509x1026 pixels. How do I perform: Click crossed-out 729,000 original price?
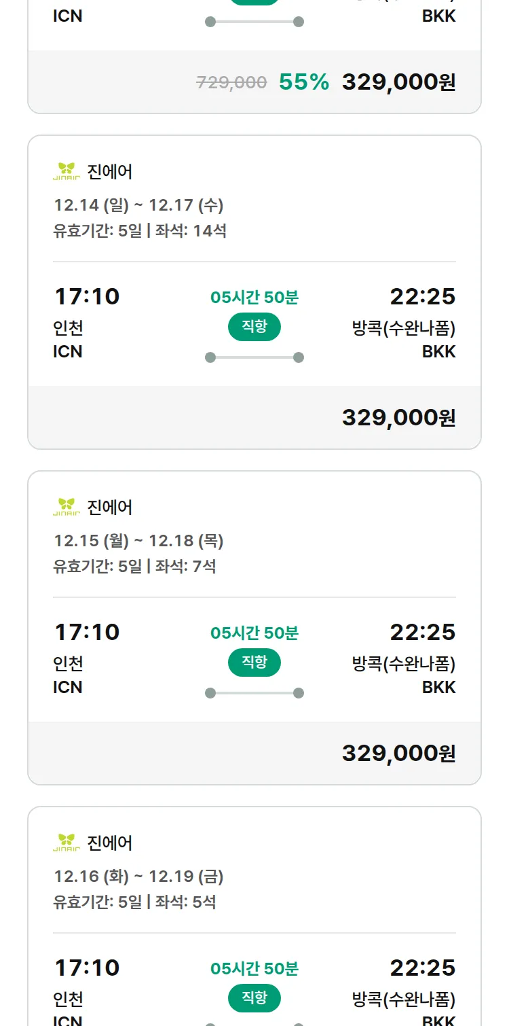click(231, 83)
